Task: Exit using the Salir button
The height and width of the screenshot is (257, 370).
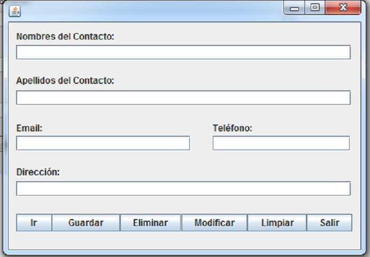Action: (329, 223)
